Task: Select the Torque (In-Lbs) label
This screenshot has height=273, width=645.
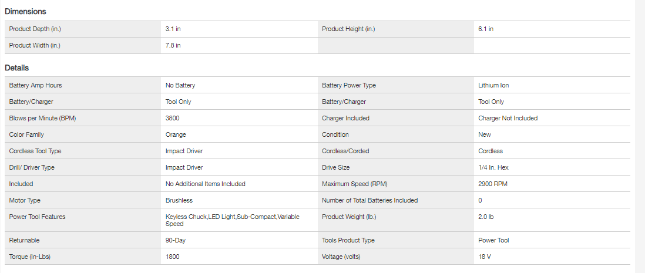Action: (29, 257)
